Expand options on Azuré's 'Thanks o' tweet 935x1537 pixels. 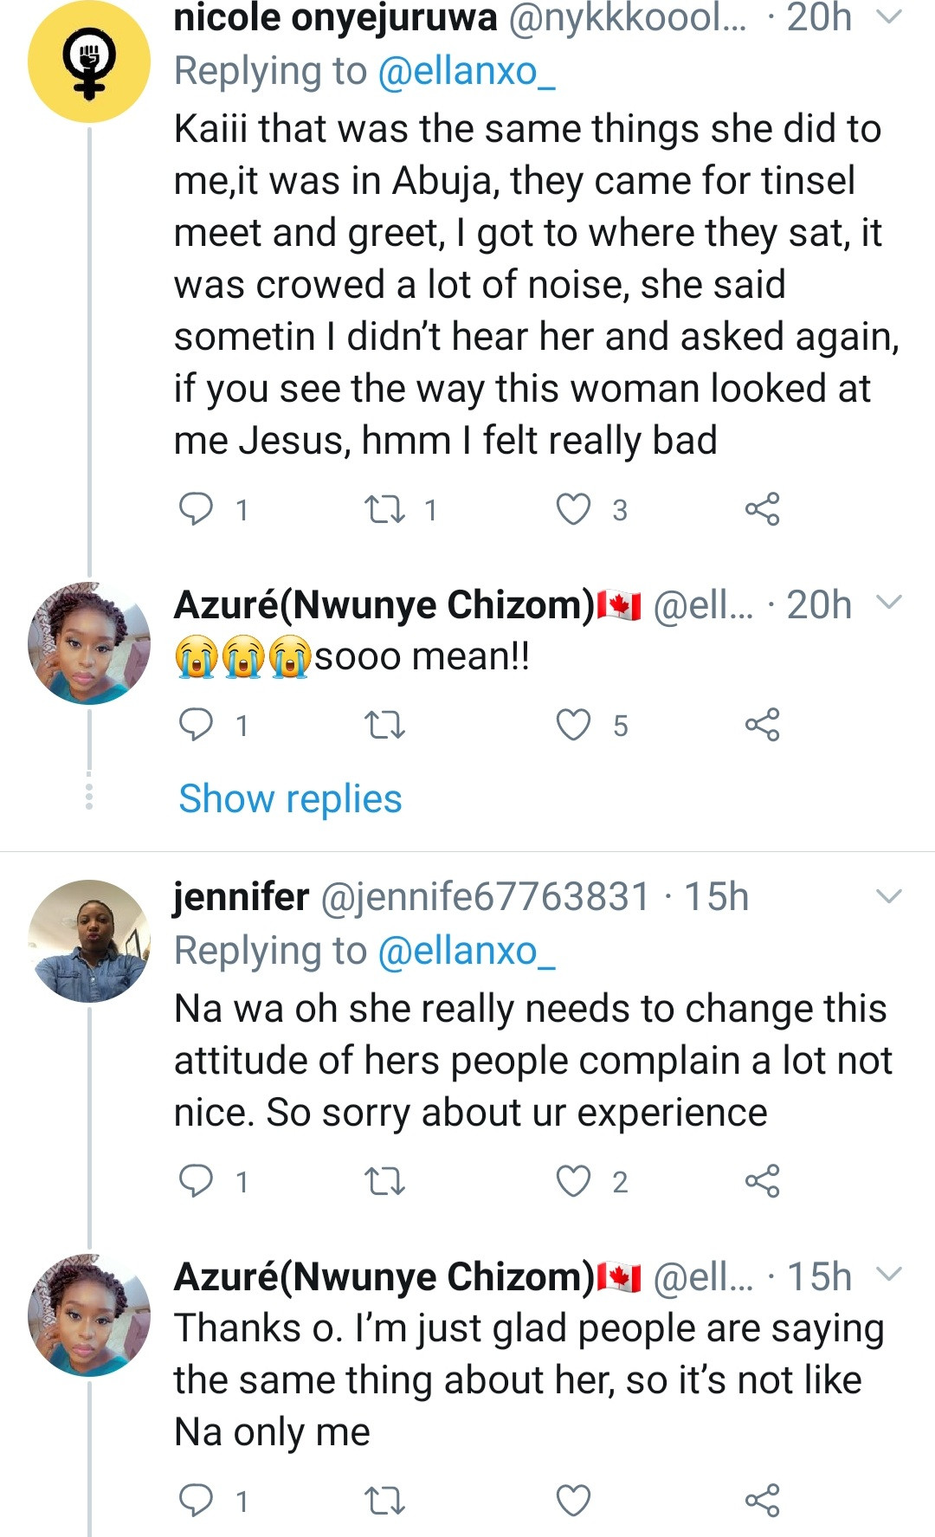890,1274
